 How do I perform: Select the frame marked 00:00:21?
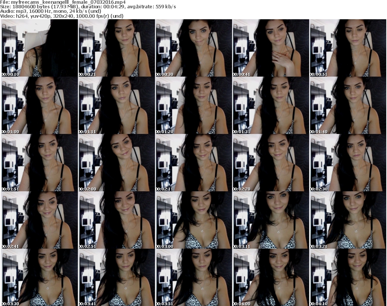coord(116,48)
